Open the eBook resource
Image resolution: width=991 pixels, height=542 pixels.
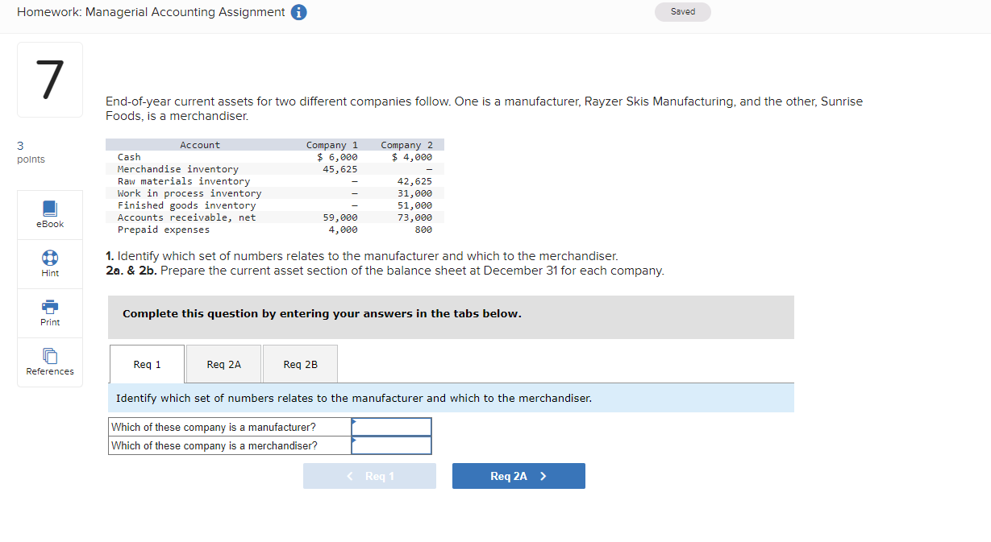tap(49, 214)
